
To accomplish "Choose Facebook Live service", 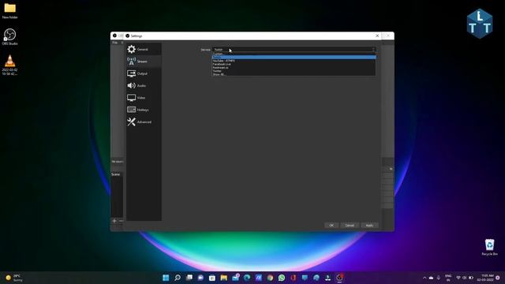I will [294, 64].
